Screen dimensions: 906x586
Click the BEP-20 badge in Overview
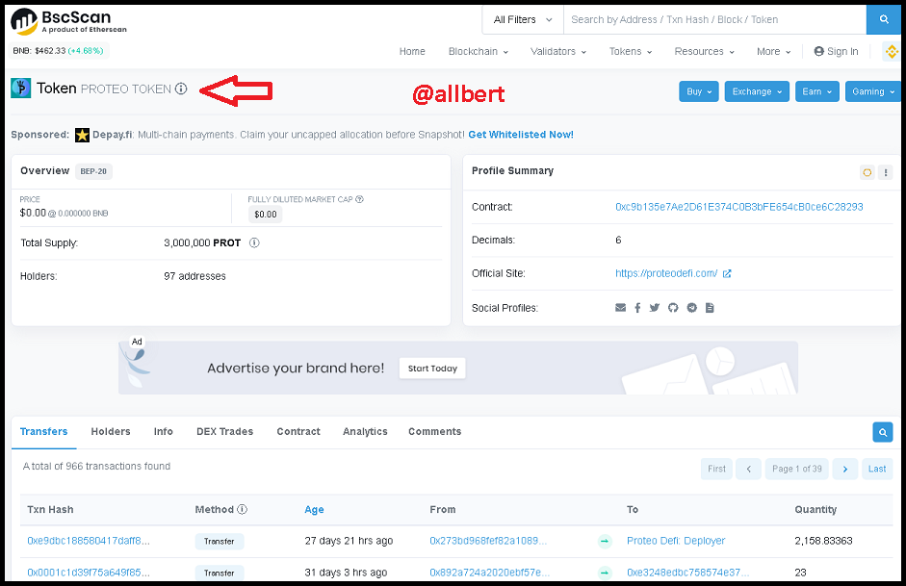(x=93, y=171)
